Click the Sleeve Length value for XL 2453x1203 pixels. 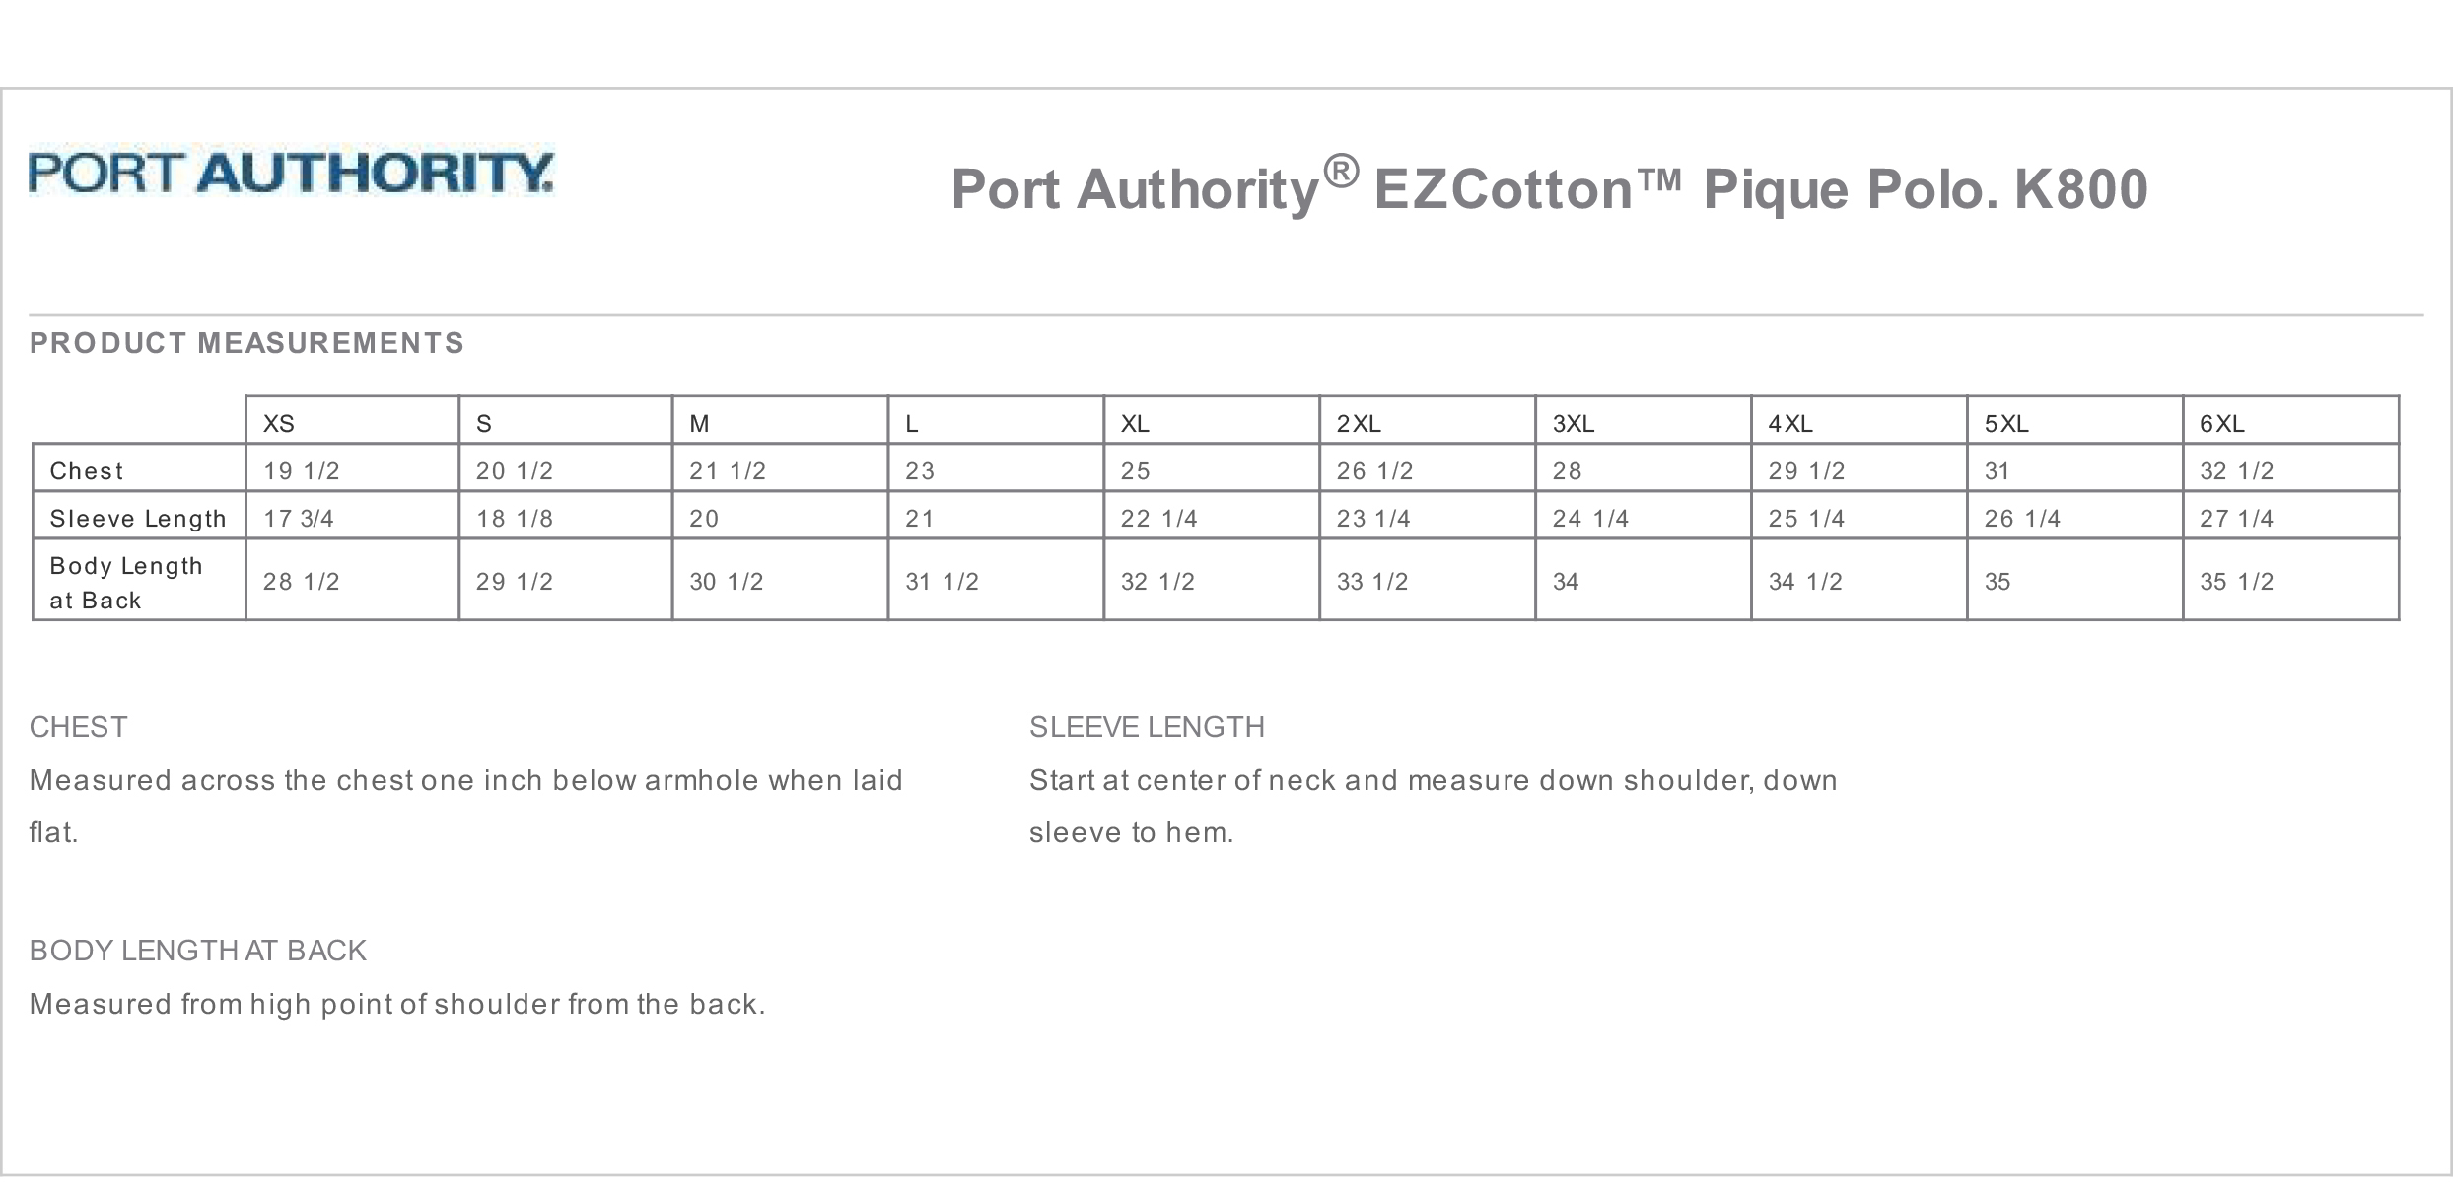click(x=1158, y=519)
